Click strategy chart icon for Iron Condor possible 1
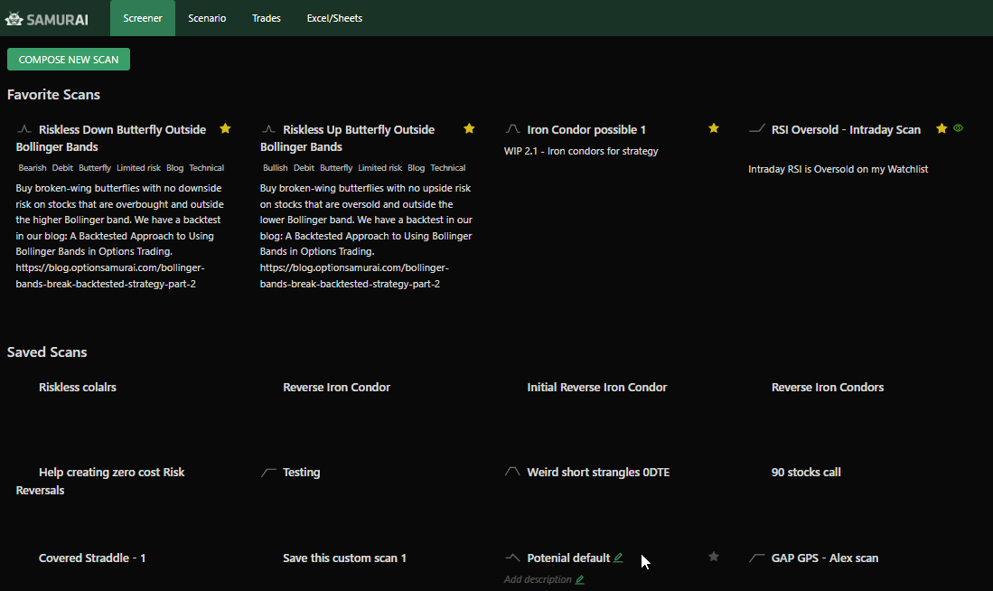 (512, 129)
